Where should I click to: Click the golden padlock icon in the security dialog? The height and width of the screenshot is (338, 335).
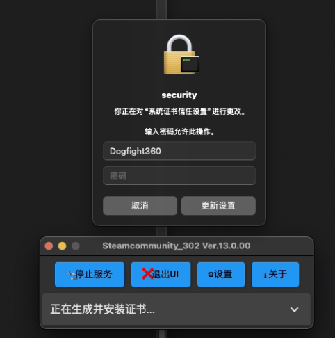(x=179, y=54)
